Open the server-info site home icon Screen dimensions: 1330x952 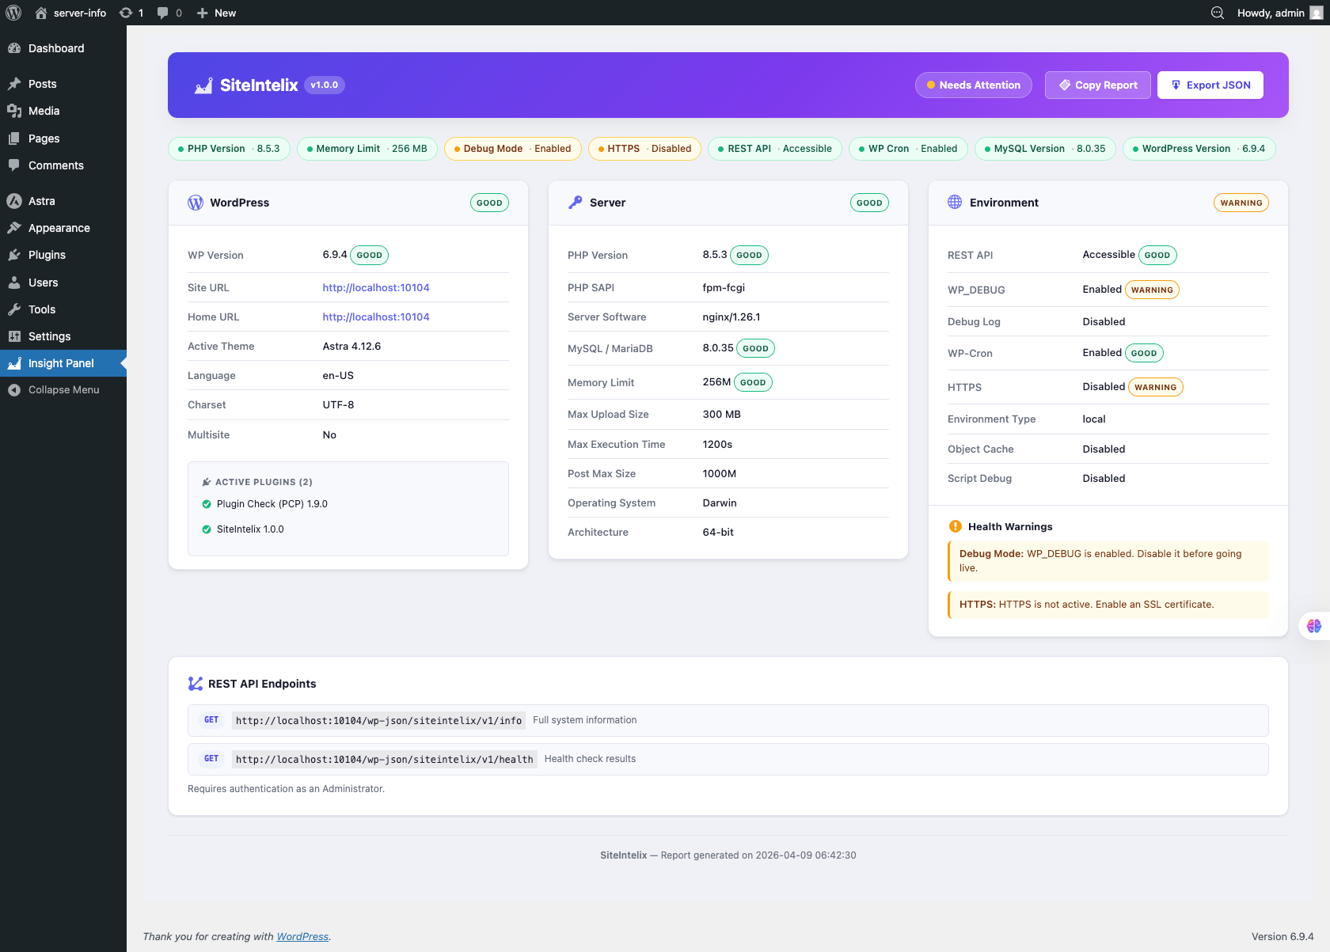41,13
